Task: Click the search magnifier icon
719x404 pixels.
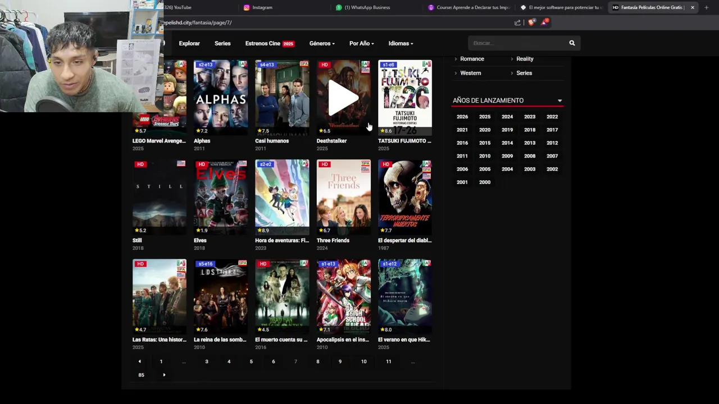Action: tap(572, 43)
